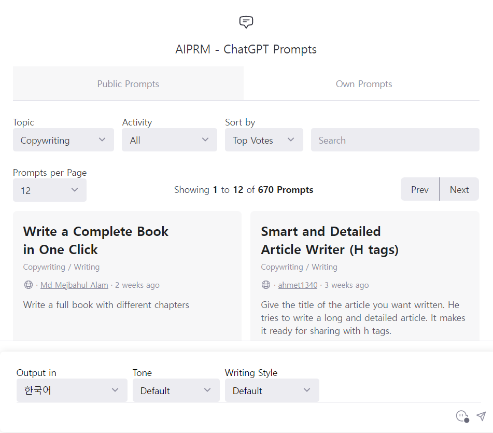Click the AIPRM - ChatGPT Prompts heading
The image size is (493, 433).
tap(246, 49)
